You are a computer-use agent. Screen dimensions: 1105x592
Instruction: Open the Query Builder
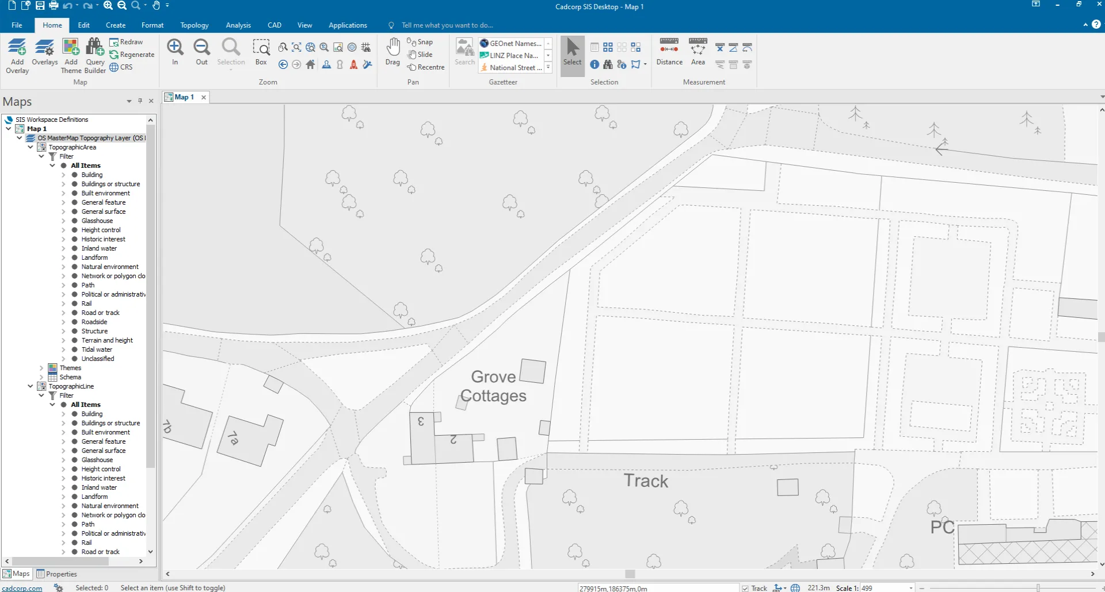coord(94,55)
